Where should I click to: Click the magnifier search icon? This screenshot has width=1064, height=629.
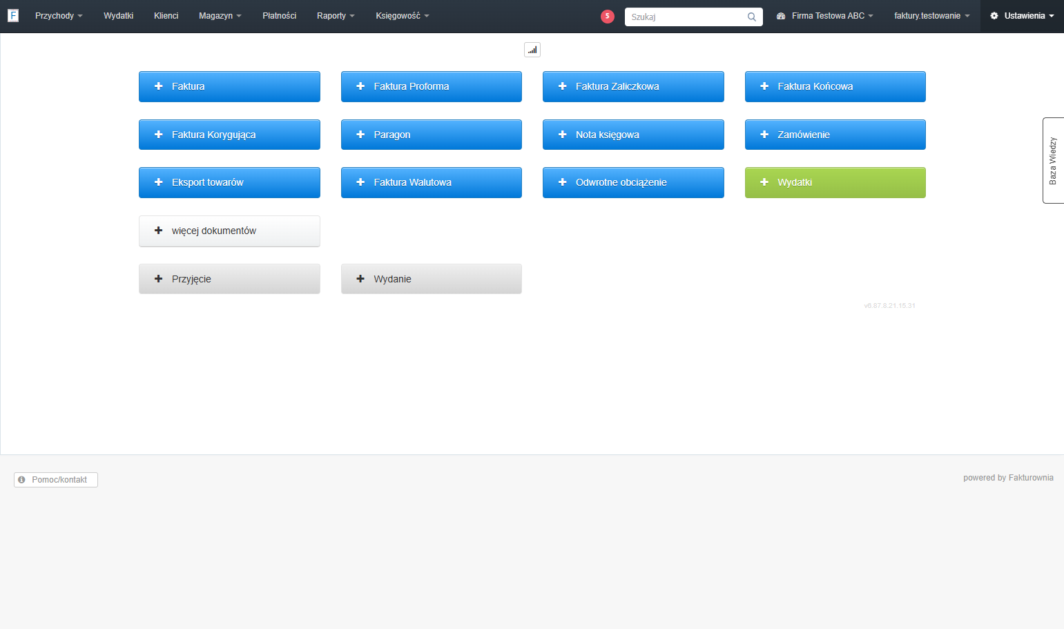click(x=752, y=17)
